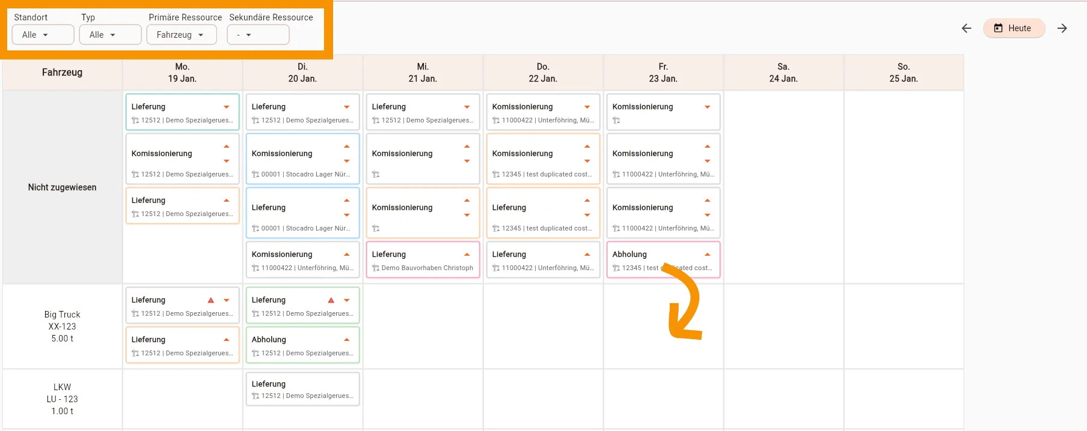Click the Nicht zugewiesen row label

click(62, 187)
